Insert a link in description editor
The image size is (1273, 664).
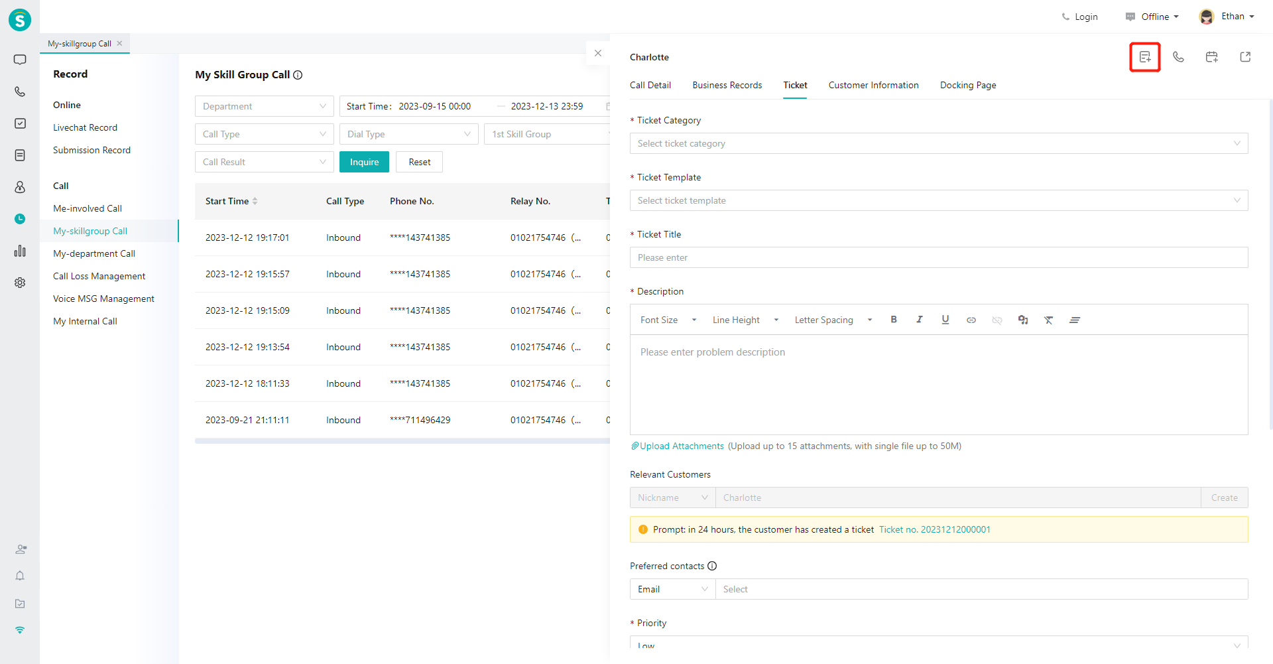point(971,320)
